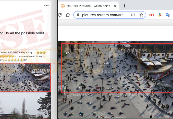Select the 'Us.All the possible relief' text
This screenshot has width=173, height=119.
pos(24,33)
